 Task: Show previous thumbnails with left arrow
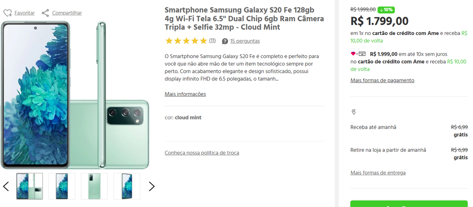click(6, 186)
